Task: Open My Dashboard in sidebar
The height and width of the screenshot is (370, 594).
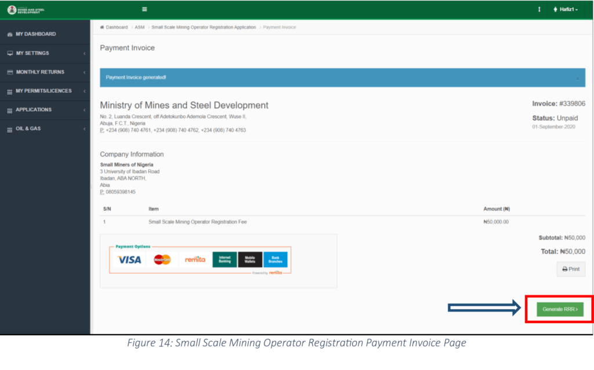Action: click(35, 34)
